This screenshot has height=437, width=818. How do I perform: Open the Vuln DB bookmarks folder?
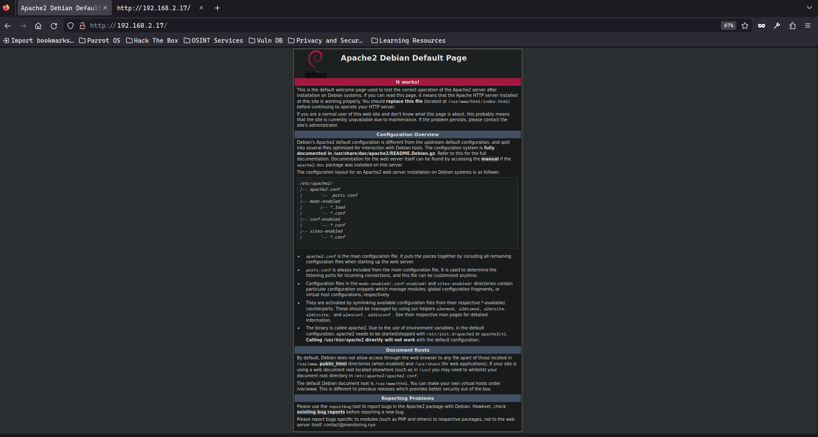point(266,41)
